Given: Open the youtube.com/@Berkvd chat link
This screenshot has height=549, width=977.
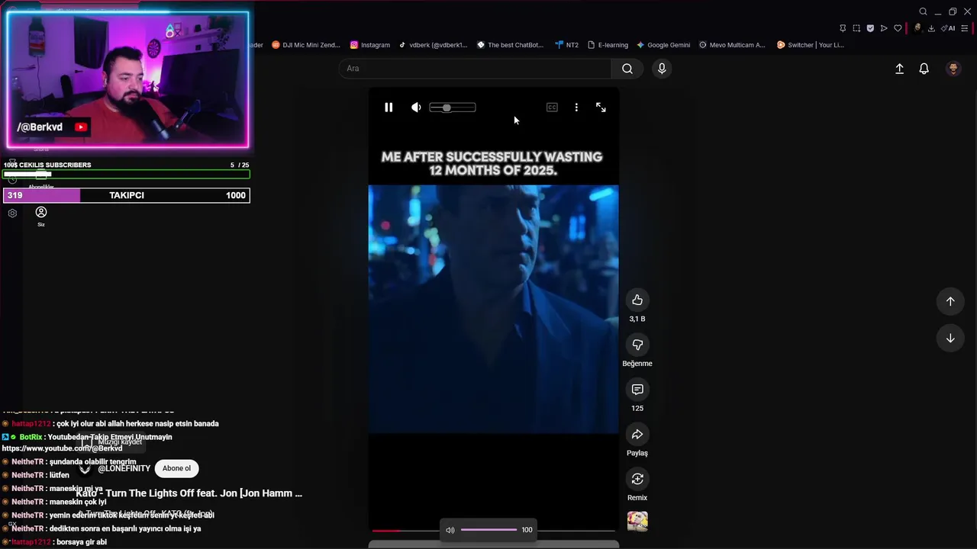Looking at the screenshot, I should tap(62, 448).
